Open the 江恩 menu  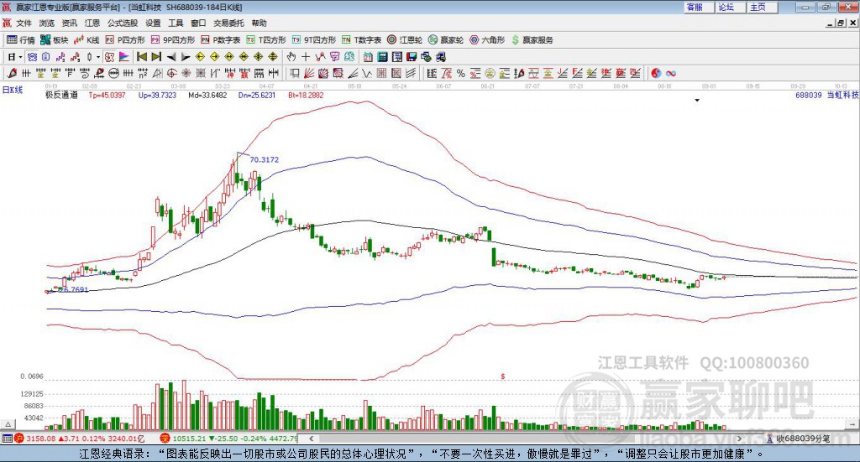(92, 23)
